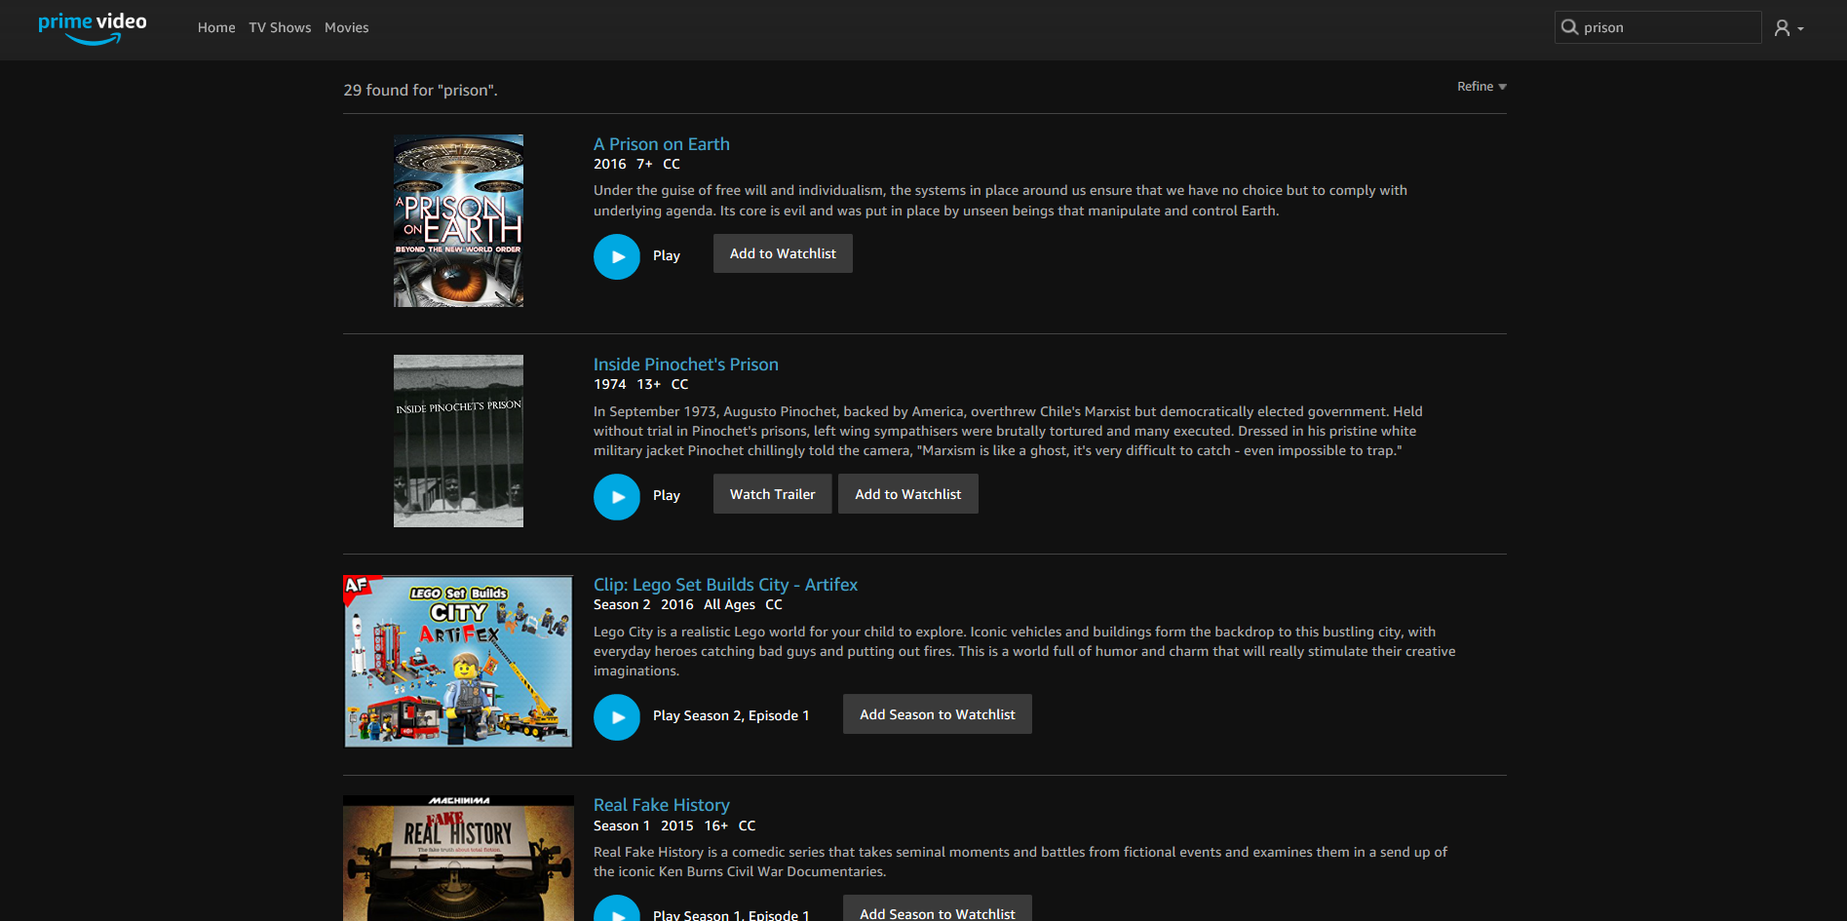Image resolution: width=1847 pixels, height=921 pixels.
Task: Play Lego Set Builds City Season 2 Episode 1
Action: 617,717
